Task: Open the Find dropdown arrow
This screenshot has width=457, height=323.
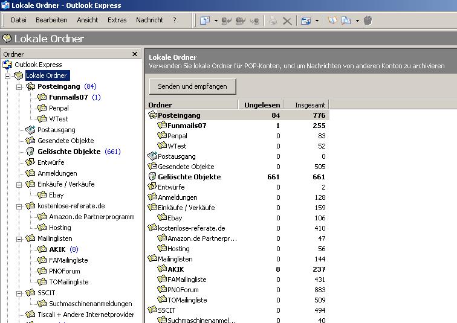Action: tap(357, 21)
